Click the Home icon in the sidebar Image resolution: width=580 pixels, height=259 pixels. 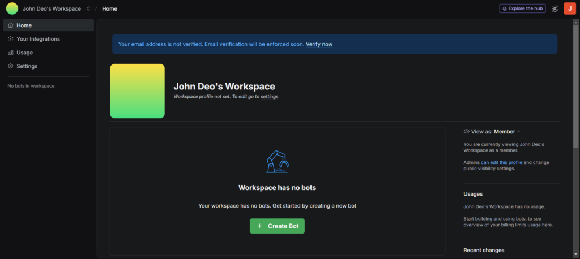point(11,25)
